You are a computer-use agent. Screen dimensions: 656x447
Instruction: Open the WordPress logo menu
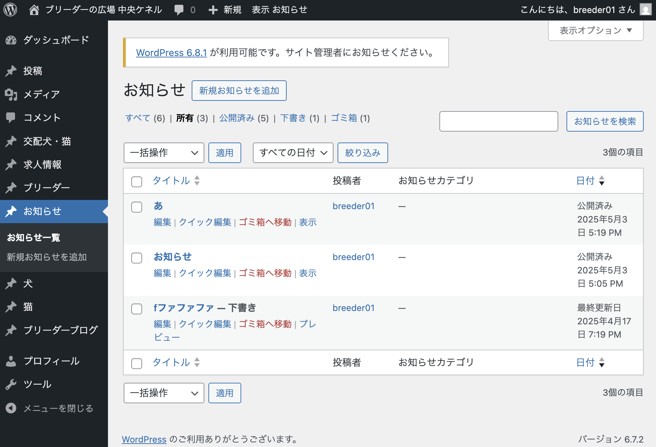point(11,10)
